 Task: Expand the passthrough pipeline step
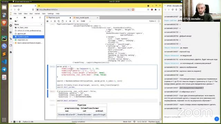click(99, 115)
